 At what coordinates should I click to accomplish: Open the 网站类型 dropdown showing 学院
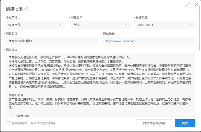click(100, 25)
